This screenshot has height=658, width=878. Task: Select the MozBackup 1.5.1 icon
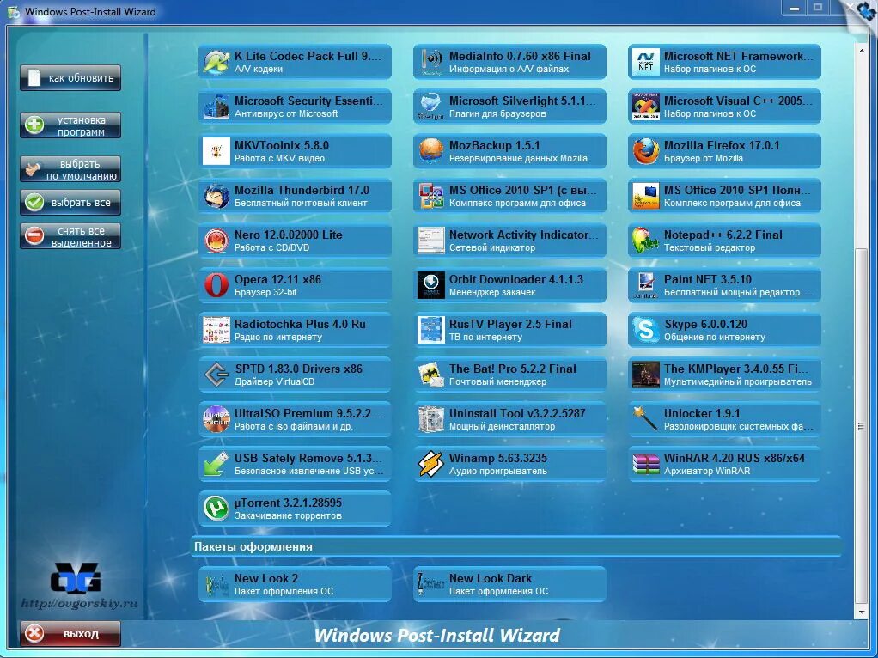click(431, 151)
